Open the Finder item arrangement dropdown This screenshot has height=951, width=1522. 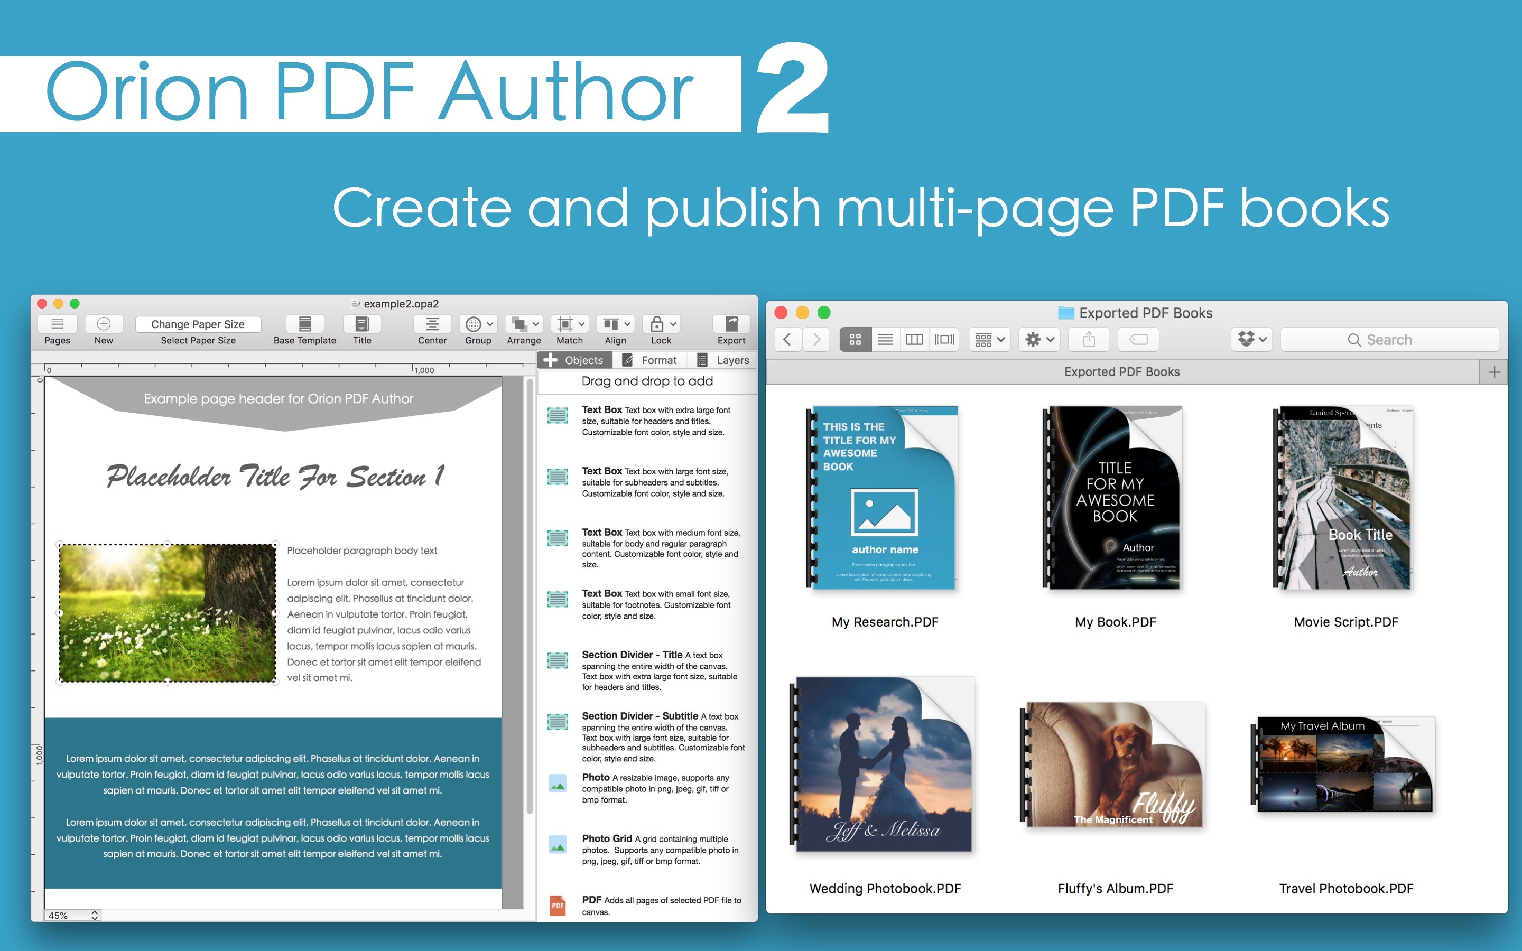coord(990,340)
